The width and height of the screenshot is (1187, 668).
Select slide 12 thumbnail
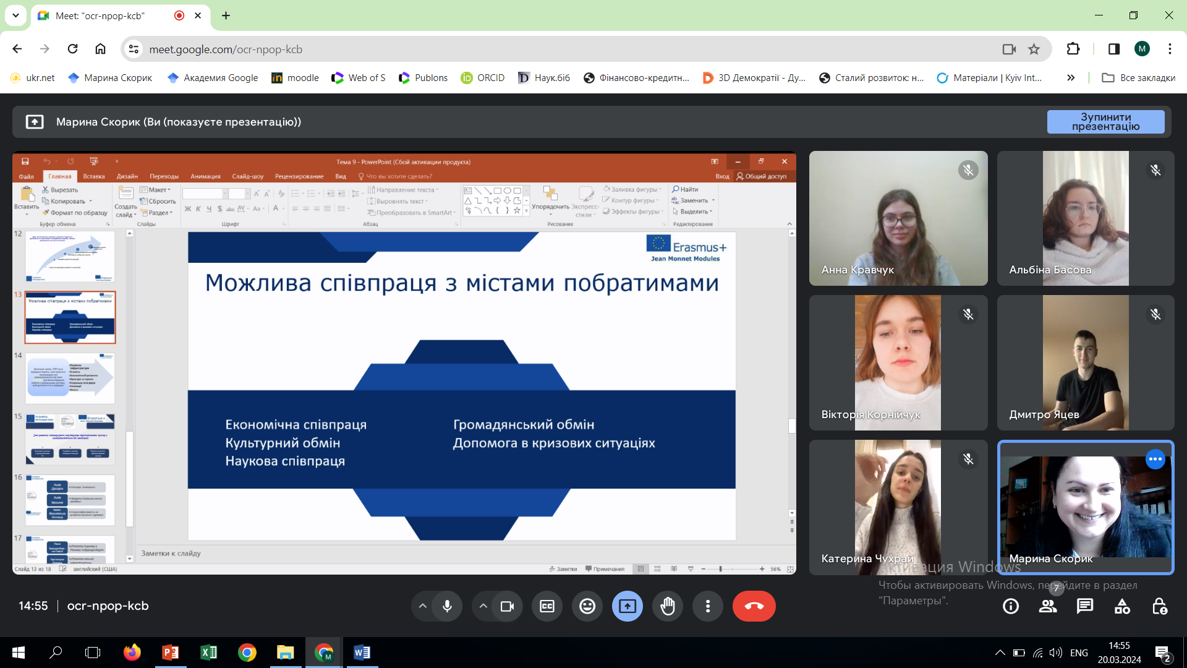coord(70,257)
